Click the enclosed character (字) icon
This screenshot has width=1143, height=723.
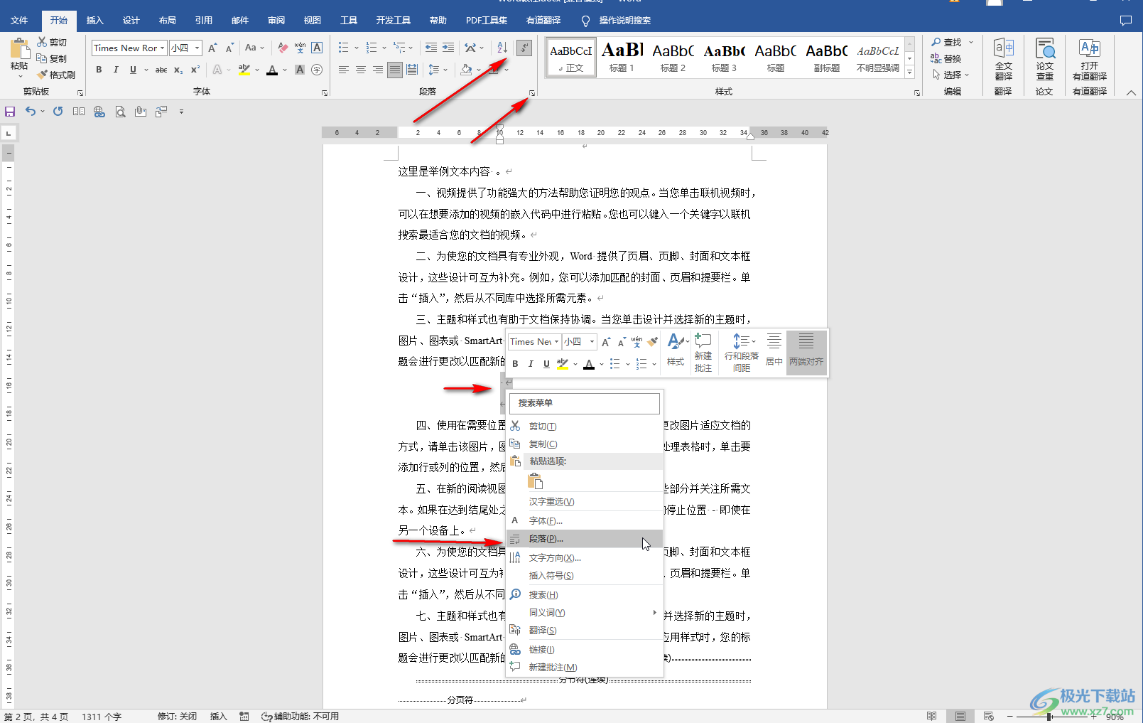tap(317, 70)
